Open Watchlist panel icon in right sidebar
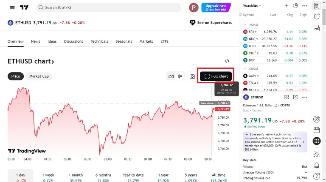Image resolution: width=326 pixels, height=182 pixels. pyautogui.click(x=317, y=6)
